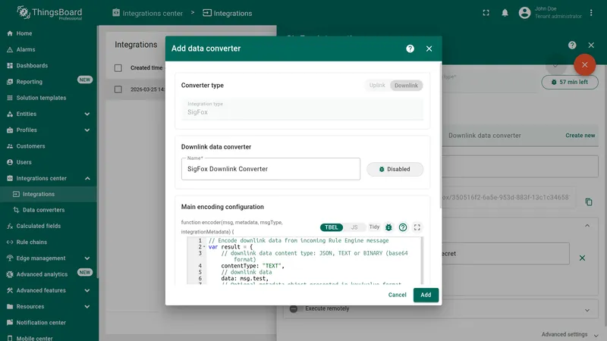
Task: Select Uplink converter type
Action: tap(377, 86)
